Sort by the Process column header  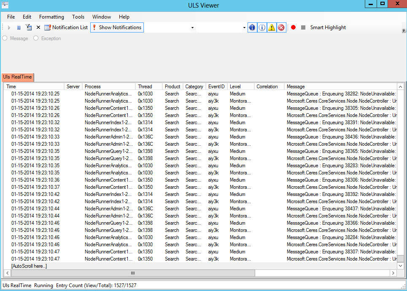pyautogui.click(x=109, y=87)
